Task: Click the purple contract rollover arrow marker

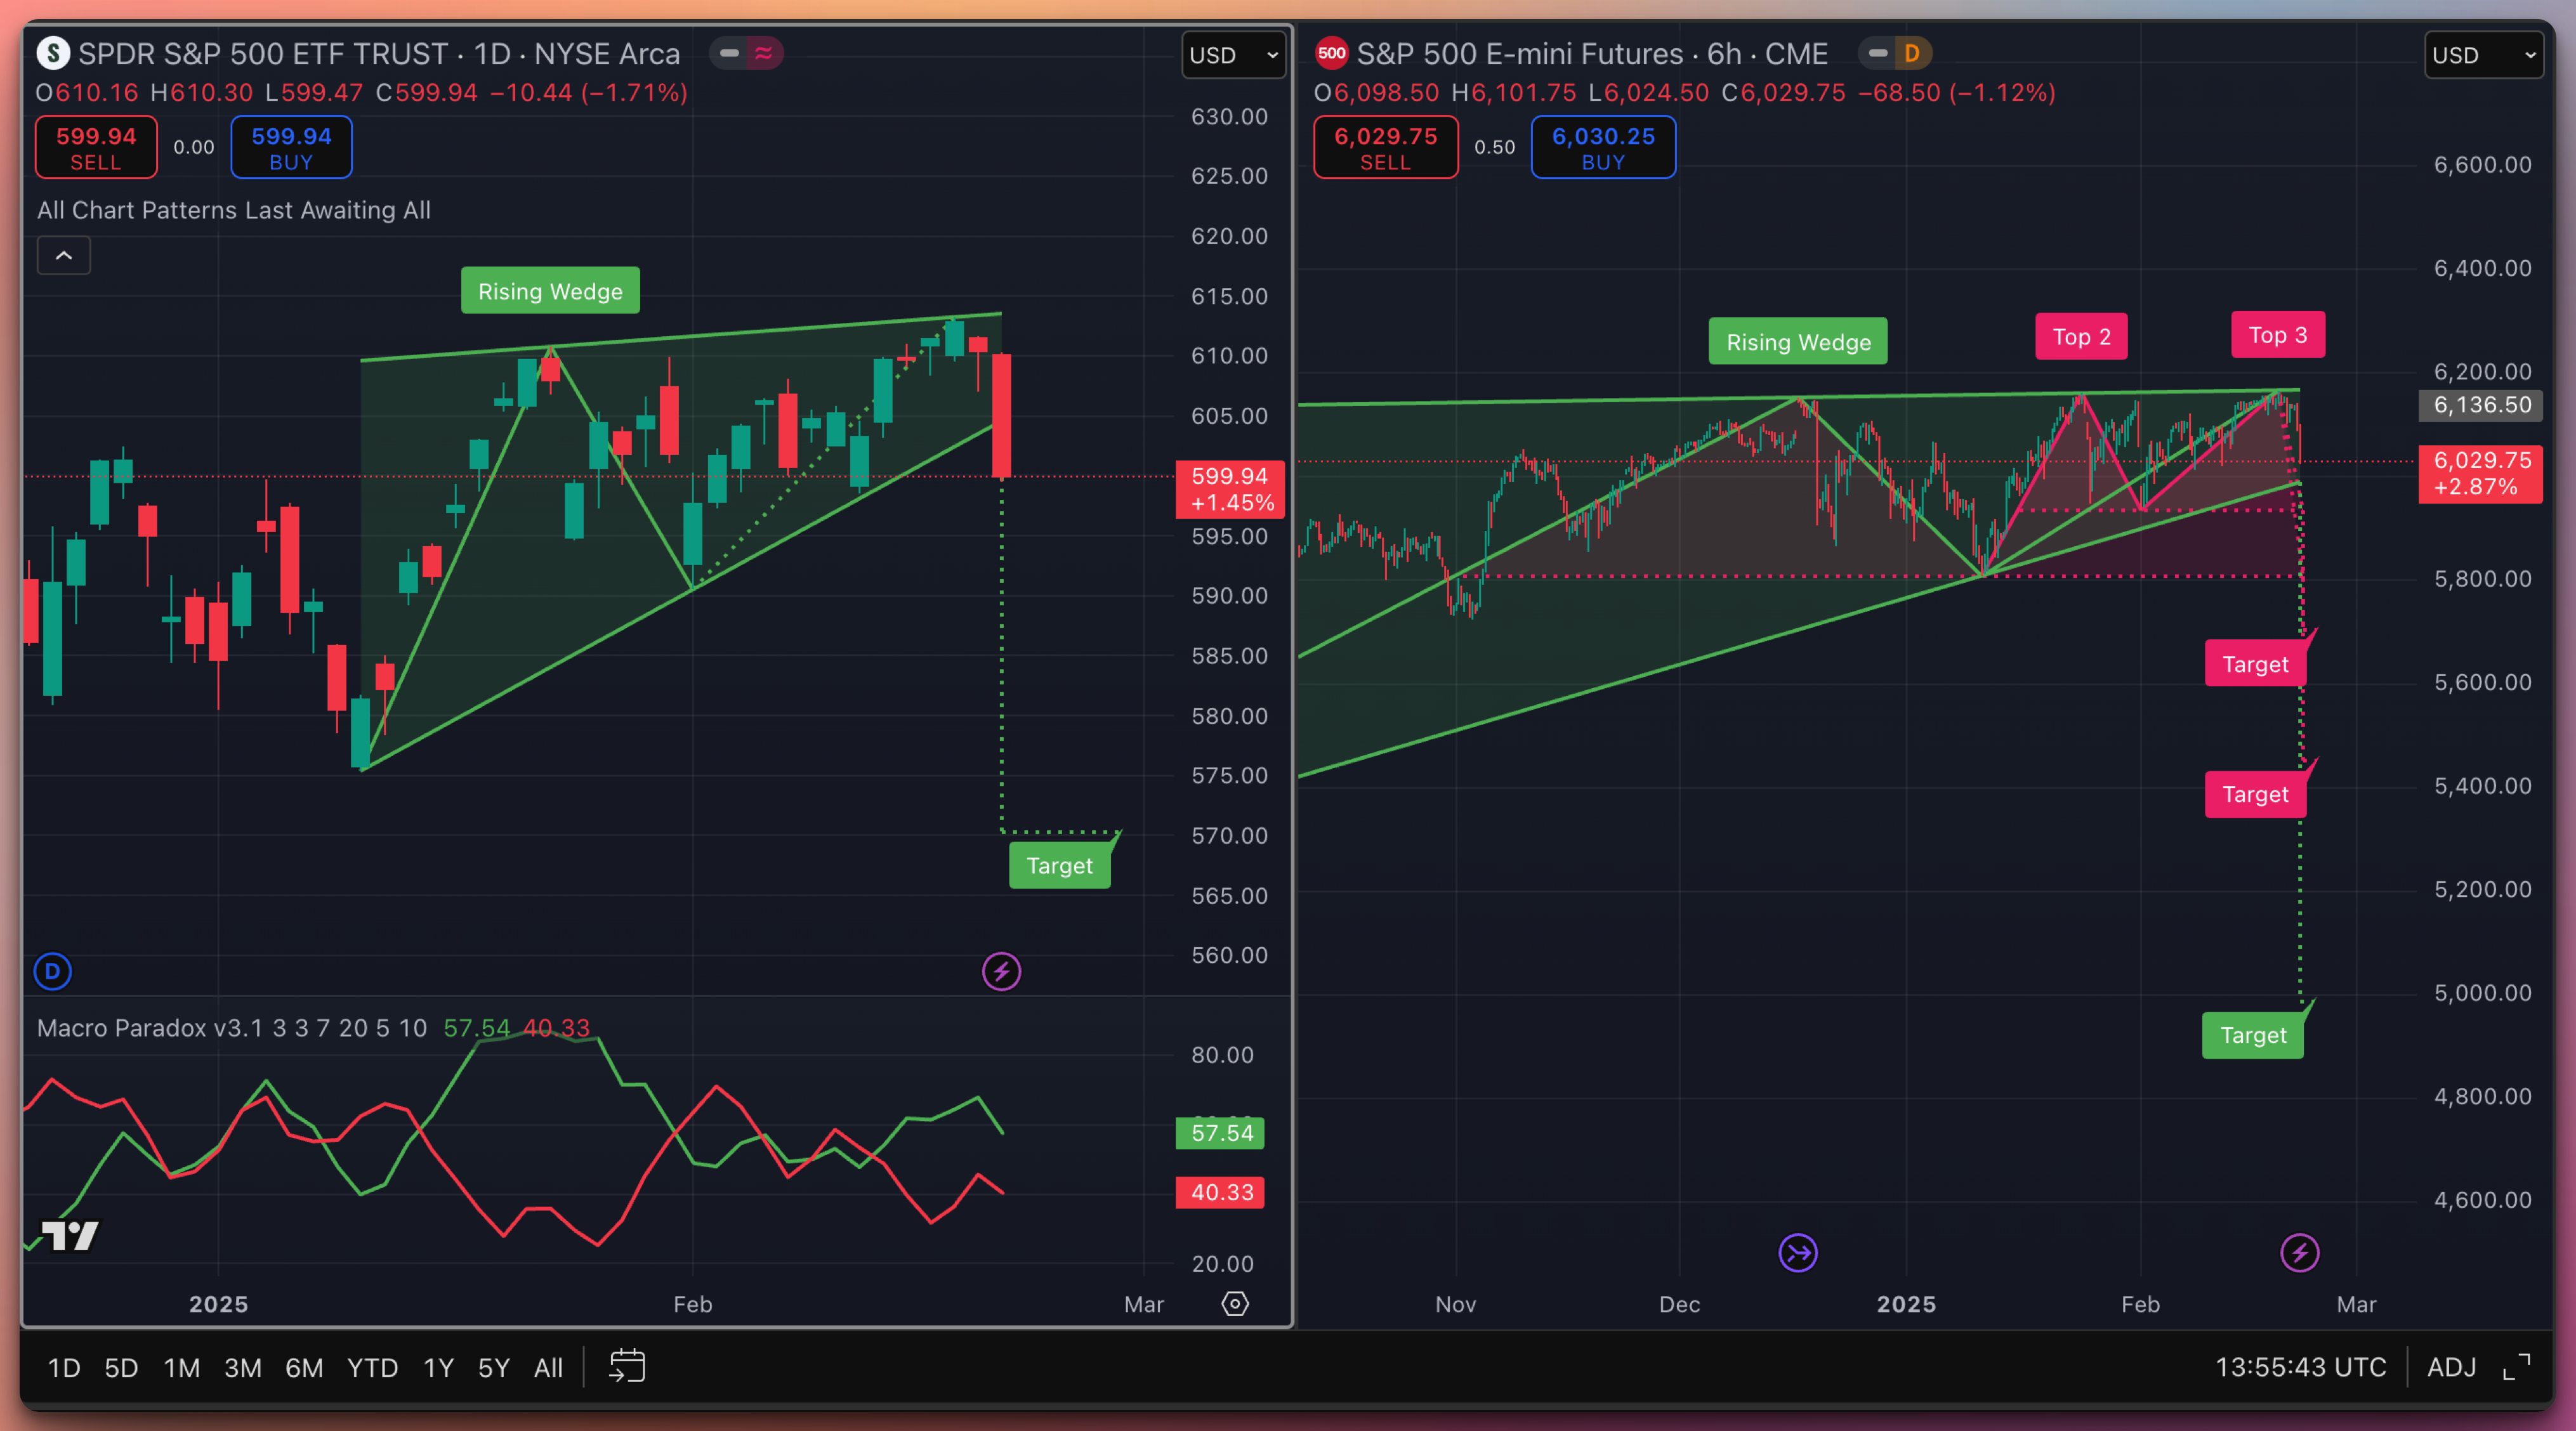Action: (1798, 1253)
